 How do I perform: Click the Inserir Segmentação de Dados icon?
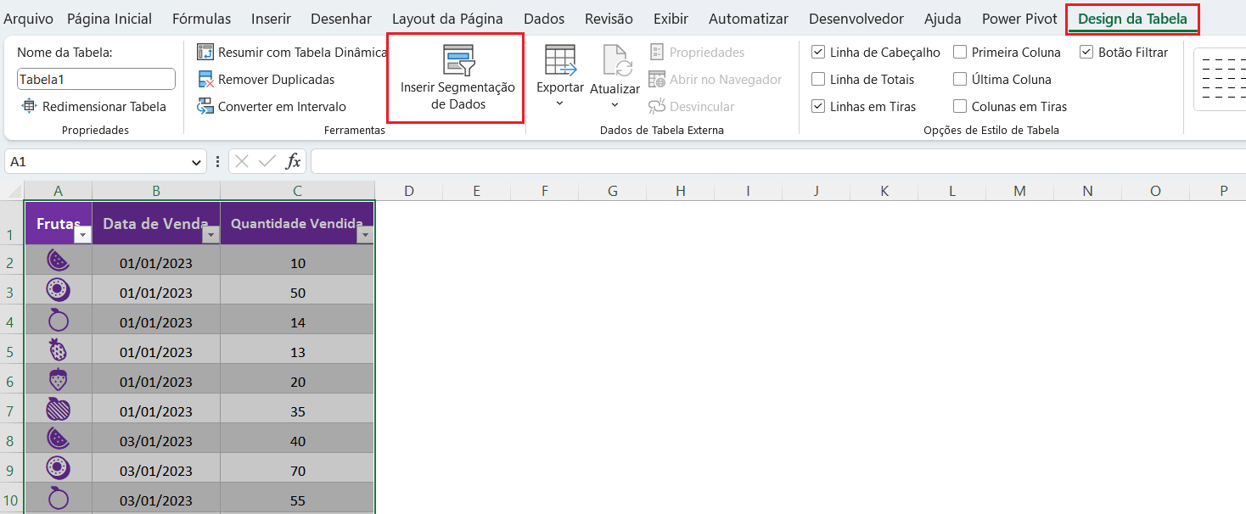pos(458,61)
